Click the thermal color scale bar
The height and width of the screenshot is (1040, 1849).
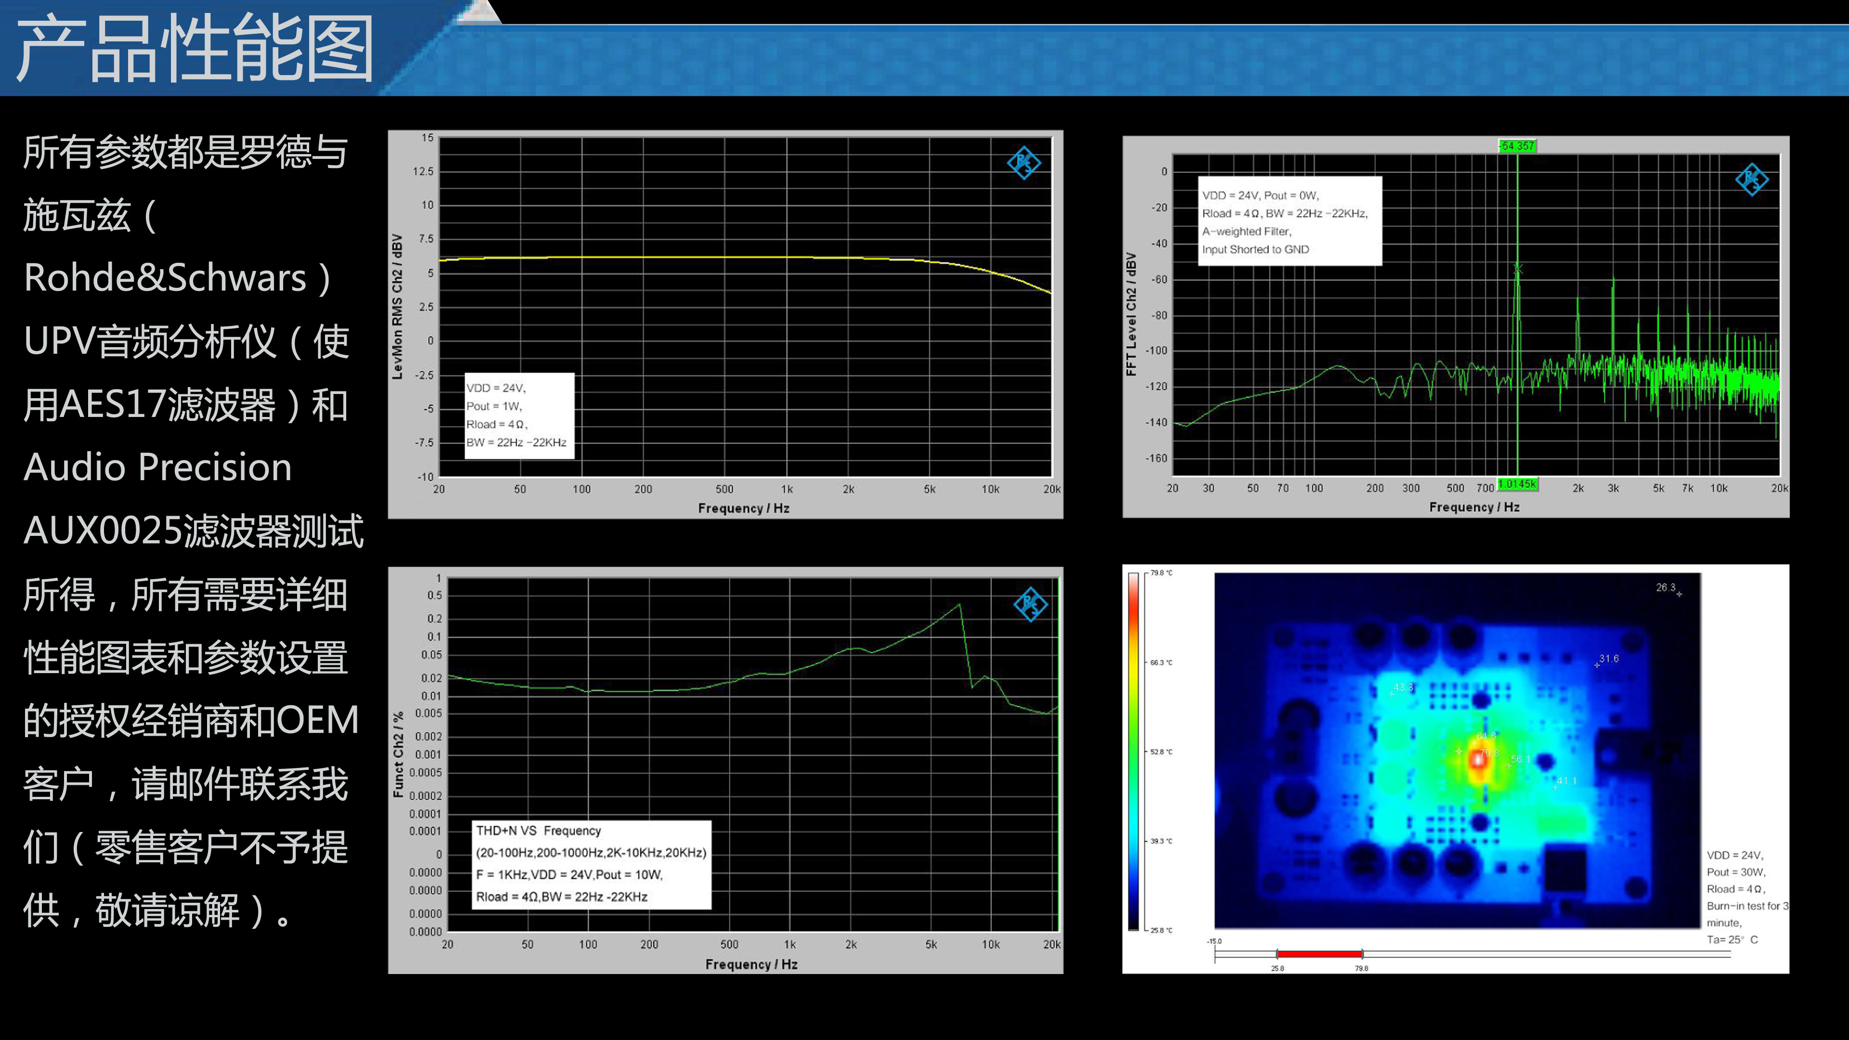(1133, 751)
